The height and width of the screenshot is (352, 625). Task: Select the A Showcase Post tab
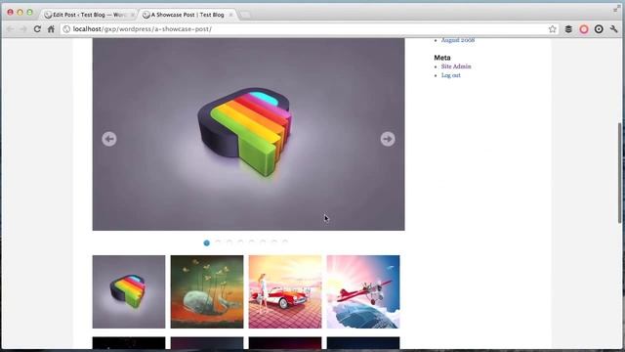187,15
